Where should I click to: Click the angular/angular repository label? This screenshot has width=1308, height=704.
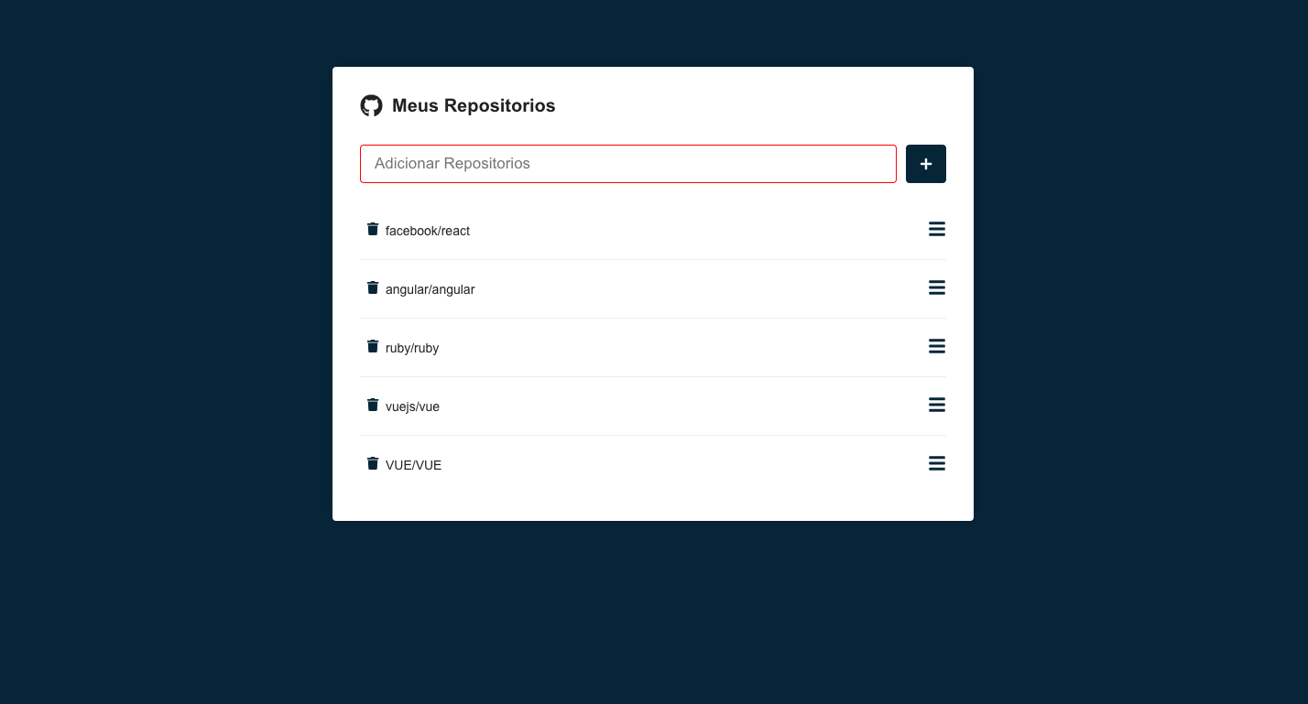[x=431, y=288]
